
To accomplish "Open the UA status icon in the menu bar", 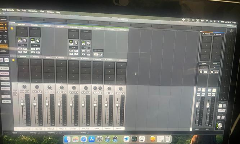I will click(189, 20).
